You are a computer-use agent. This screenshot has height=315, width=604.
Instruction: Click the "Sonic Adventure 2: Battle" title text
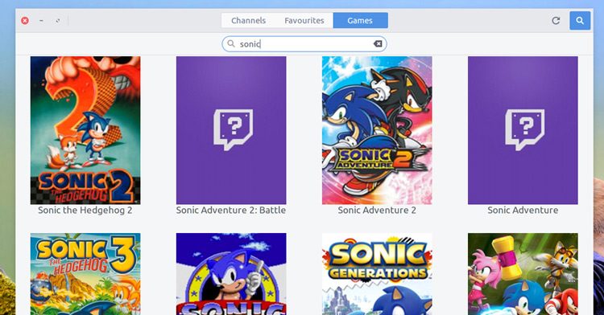(231, 210)
